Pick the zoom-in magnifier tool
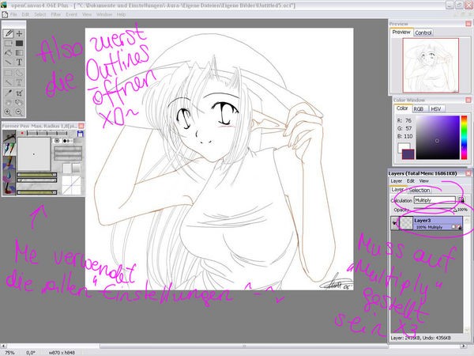 coord(9,112)
